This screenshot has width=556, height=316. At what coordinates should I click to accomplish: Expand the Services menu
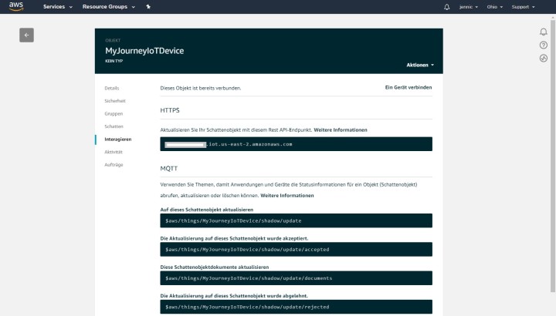point(58,7)
